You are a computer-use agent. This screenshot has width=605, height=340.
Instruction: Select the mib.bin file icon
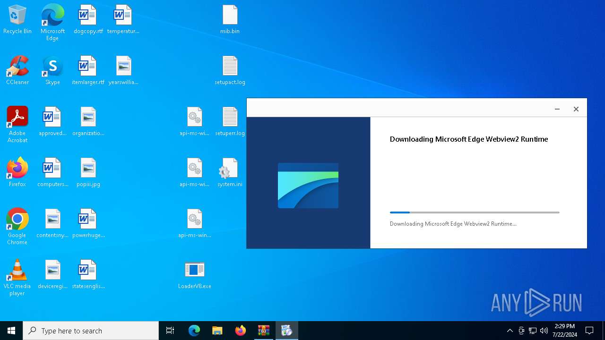[230, 19]
